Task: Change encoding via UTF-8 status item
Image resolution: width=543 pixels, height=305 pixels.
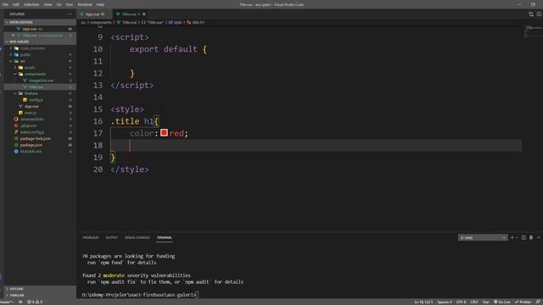Action: click(462, 302)
